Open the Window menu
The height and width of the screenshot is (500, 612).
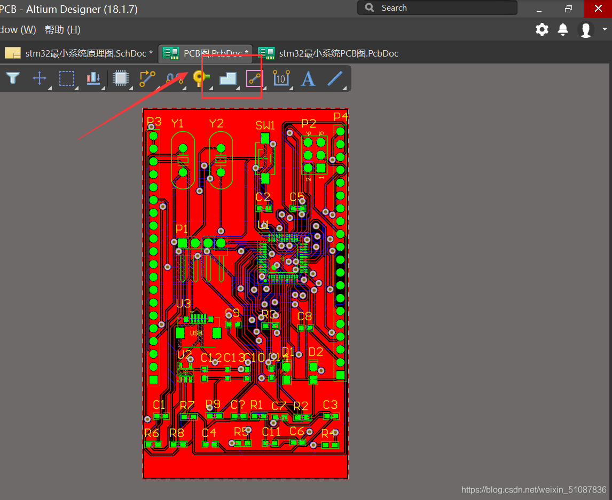pos(18,30)
